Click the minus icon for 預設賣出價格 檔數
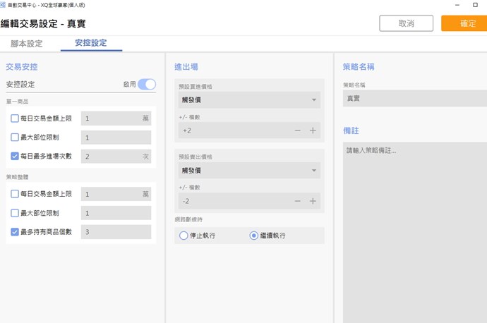The height and width of the screenshot is (323, 487). click(x=297, y=201)
